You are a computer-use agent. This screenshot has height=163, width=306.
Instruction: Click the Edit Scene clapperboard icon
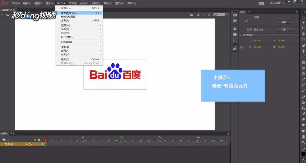point(191,15)
